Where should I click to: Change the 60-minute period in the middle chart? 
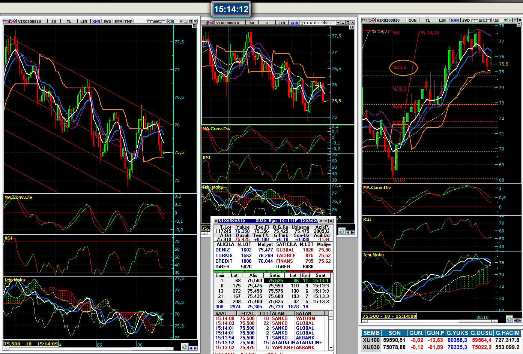pyautogui.click(x=251, y=23)
